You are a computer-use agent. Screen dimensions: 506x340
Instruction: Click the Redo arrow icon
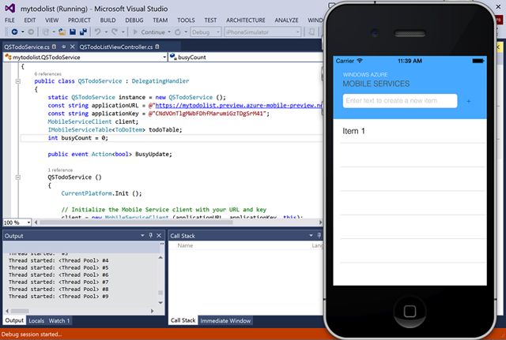[x=114, y=32]
